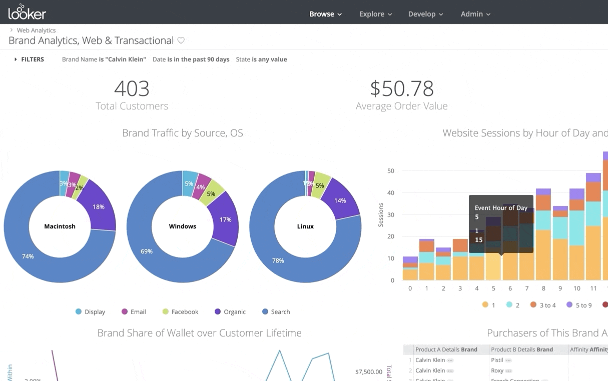Image resolution: width=608 pixels, height=381 pixels.
Task: Click the ellipsis icon beside Pistil
Action: coord(508,360)
